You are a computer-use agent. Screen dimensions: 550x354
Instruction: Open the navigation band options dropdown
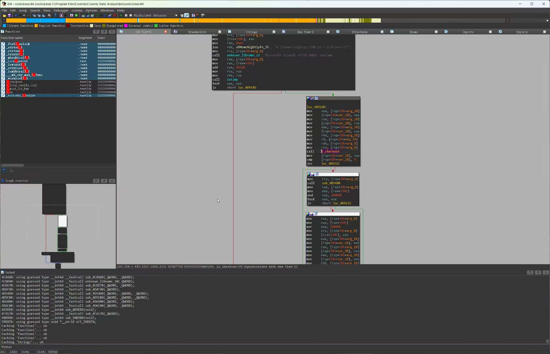[547, 21]
